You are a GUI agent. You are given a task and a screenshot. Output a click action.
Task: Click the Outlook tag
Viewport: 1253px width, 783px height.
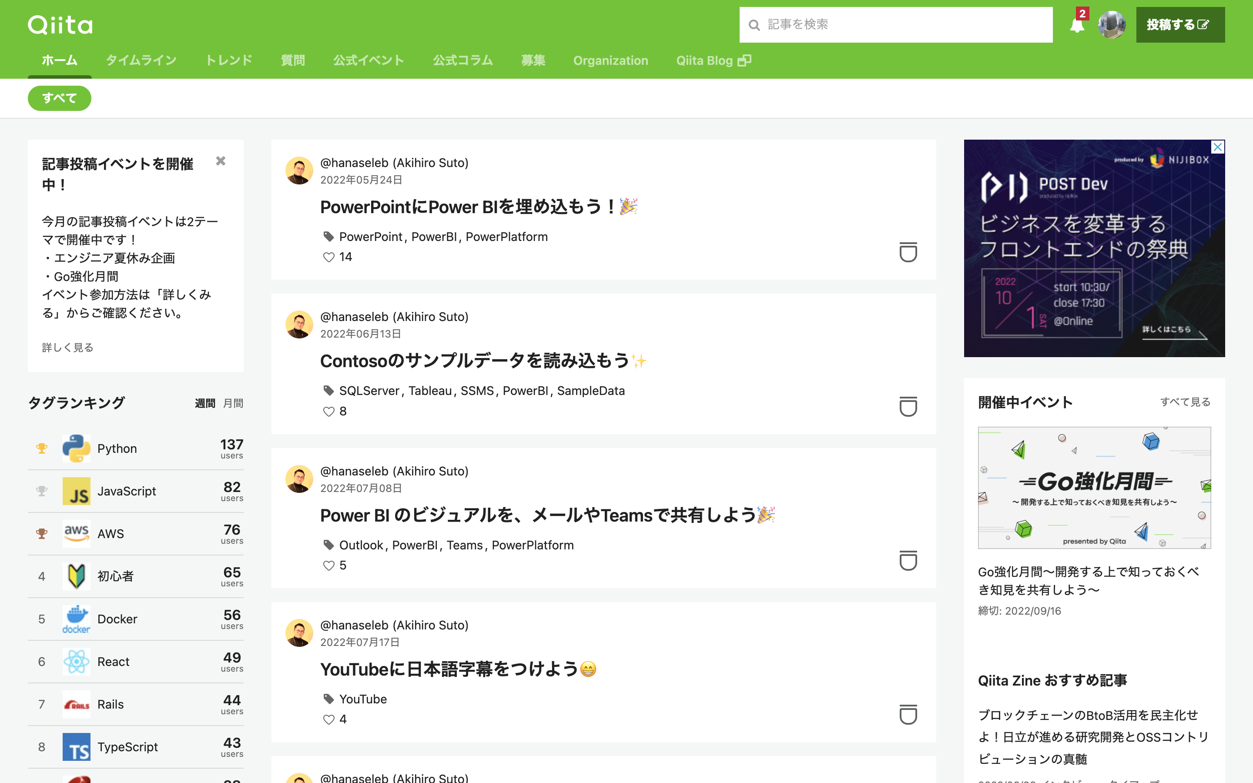point(361,545)
